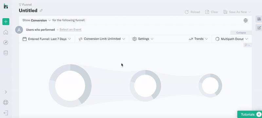Click the logout icon in sidebar
The width and height of the screenshot is (262, 118).
click(6, 113)
